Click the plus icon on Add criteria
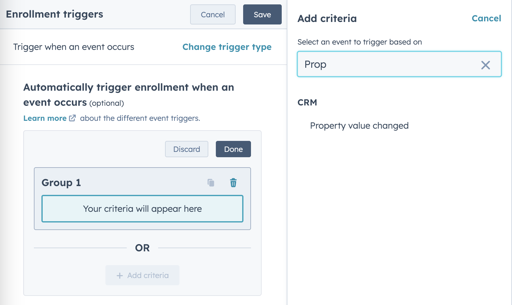Image resolution: width=512 pixels, height=305 pixels. click(x=119, y=275)
